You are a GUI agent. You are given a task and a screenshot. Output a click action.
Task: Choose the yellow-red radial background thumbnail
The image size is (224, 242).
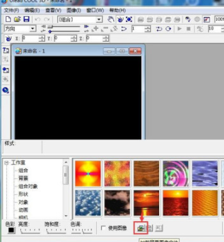coord(88,174)
